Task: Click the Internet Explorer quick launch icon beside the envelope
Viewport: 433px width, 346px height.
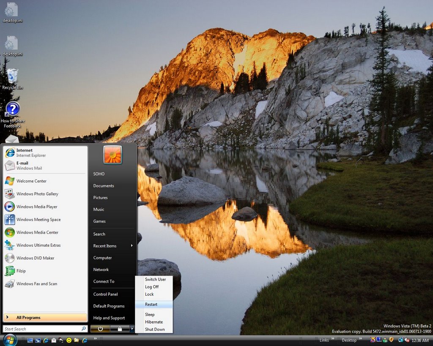Action: point(46,340)
